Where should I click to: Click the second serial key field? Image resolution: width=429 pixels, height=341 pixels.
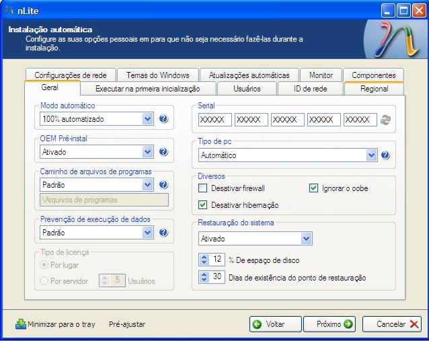[251, 120]
